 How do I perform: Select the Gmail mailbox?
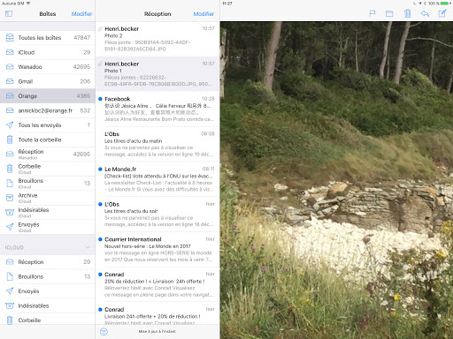click(x=48, y=81)
